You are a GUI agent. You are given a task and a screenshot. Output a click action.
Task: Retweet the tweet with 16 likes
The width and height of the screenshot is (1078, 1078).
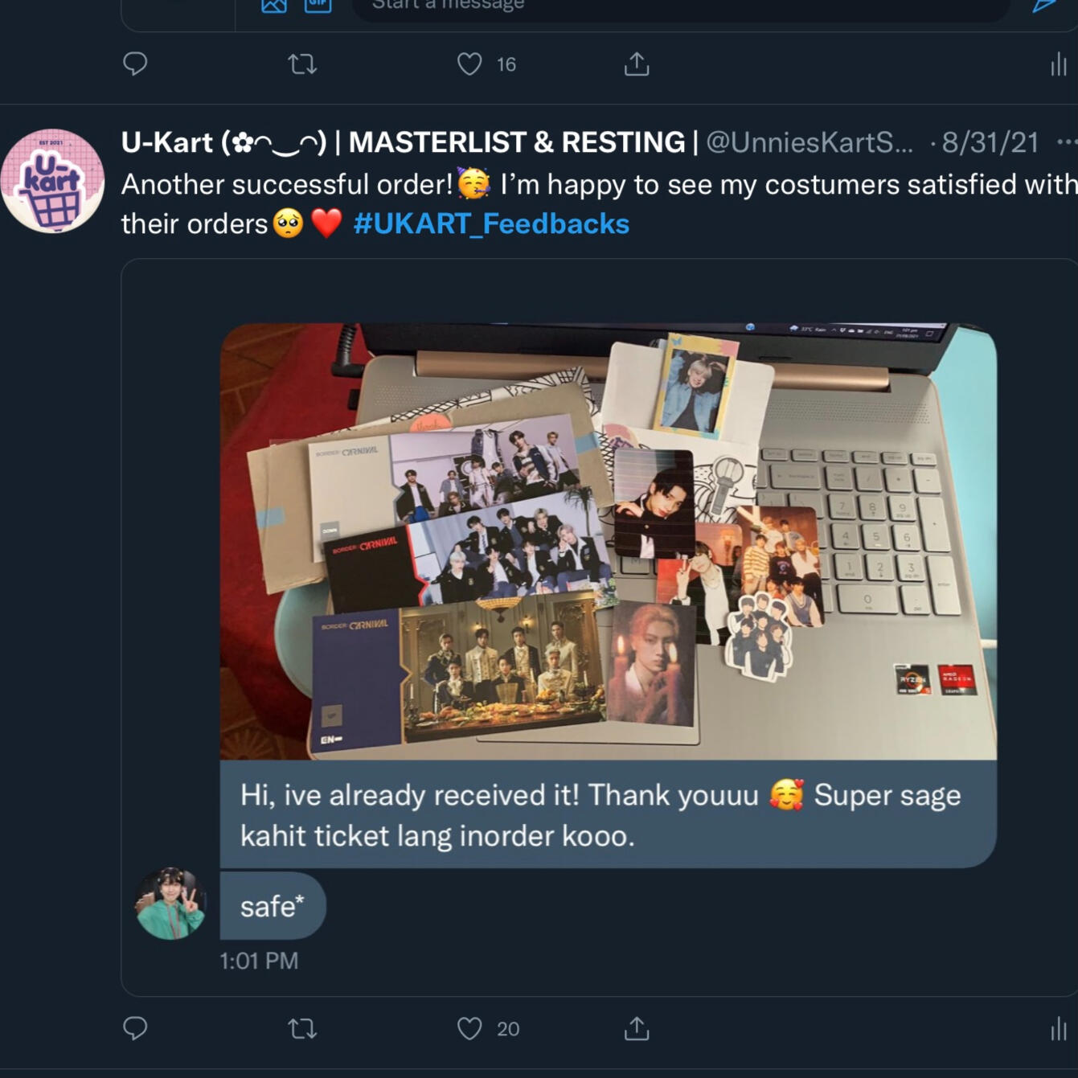(302, 64)
